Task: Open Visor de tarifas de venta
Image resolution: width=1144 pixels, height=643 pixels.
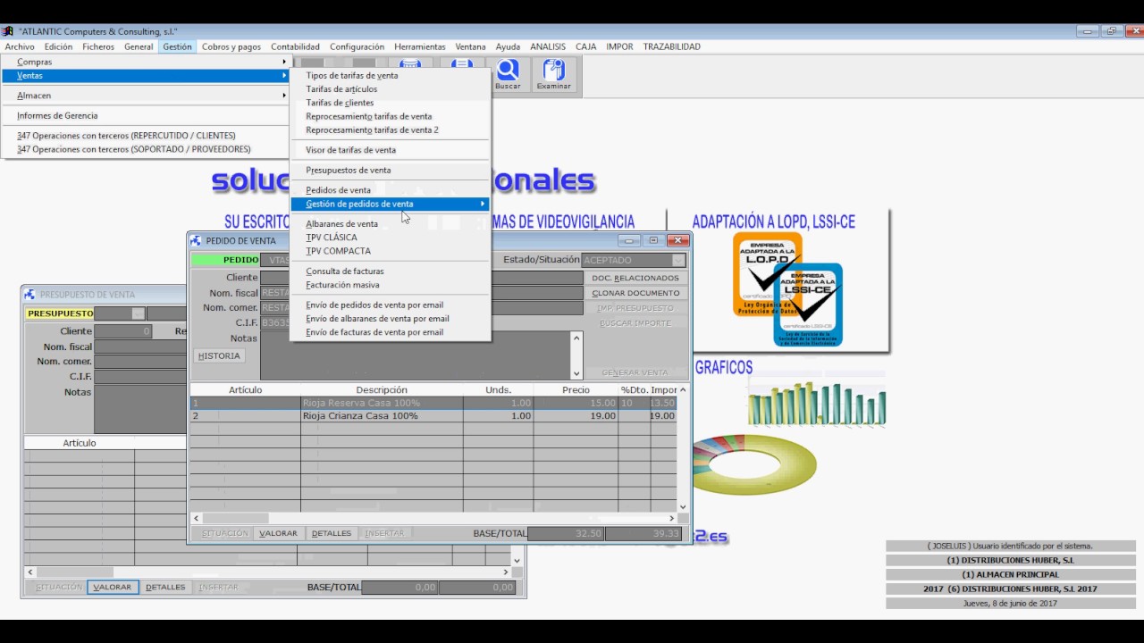Action: (x=391, y=150)
